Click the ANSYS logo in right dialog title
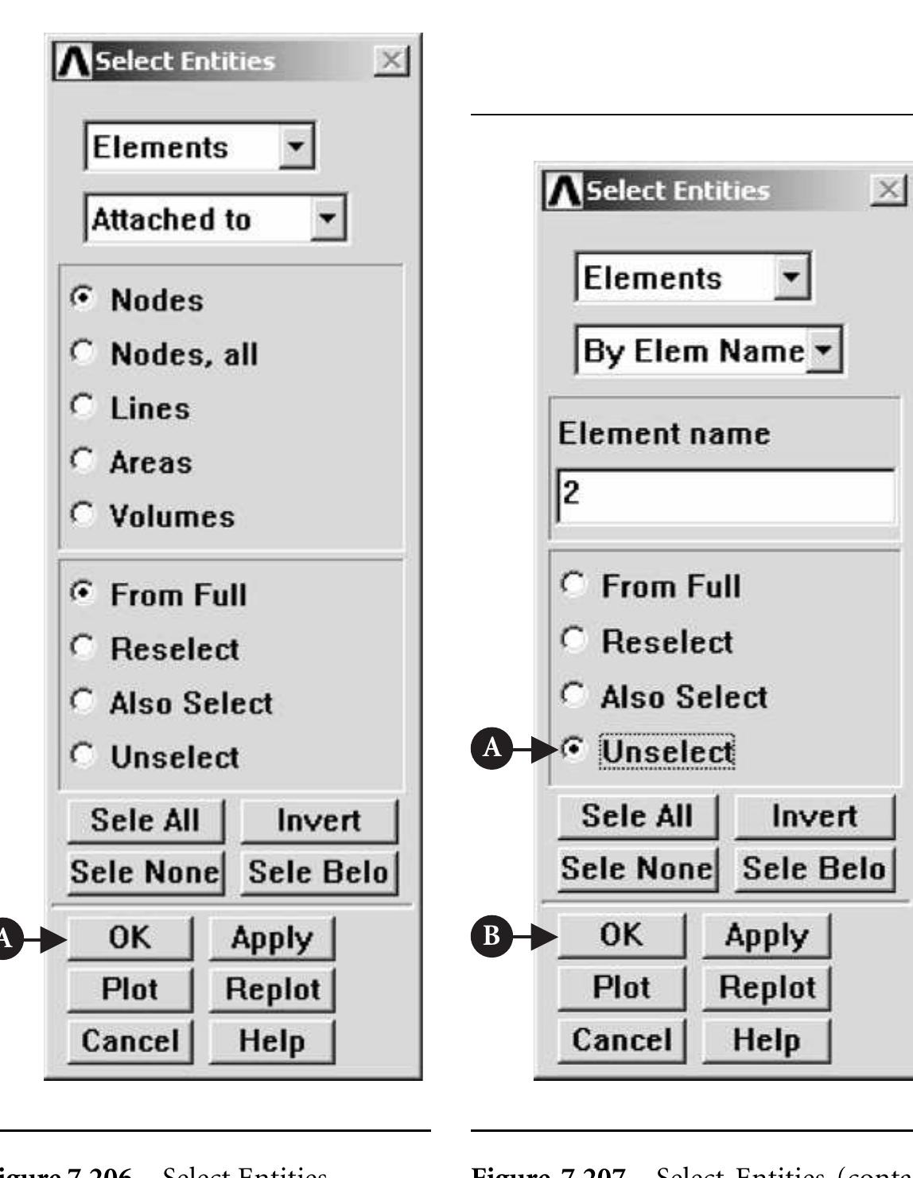Viewport: 913px width, 1178px height. tap(559, 192)
